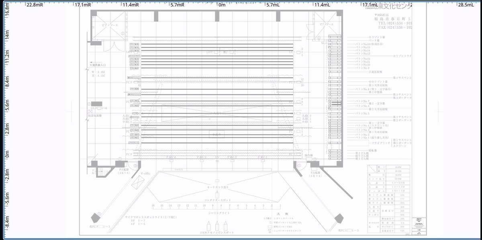This screenshot has height=240, width=482.
Task: Click the 28.5mL mark on the horizontal ruler
Action: point(466,5)
